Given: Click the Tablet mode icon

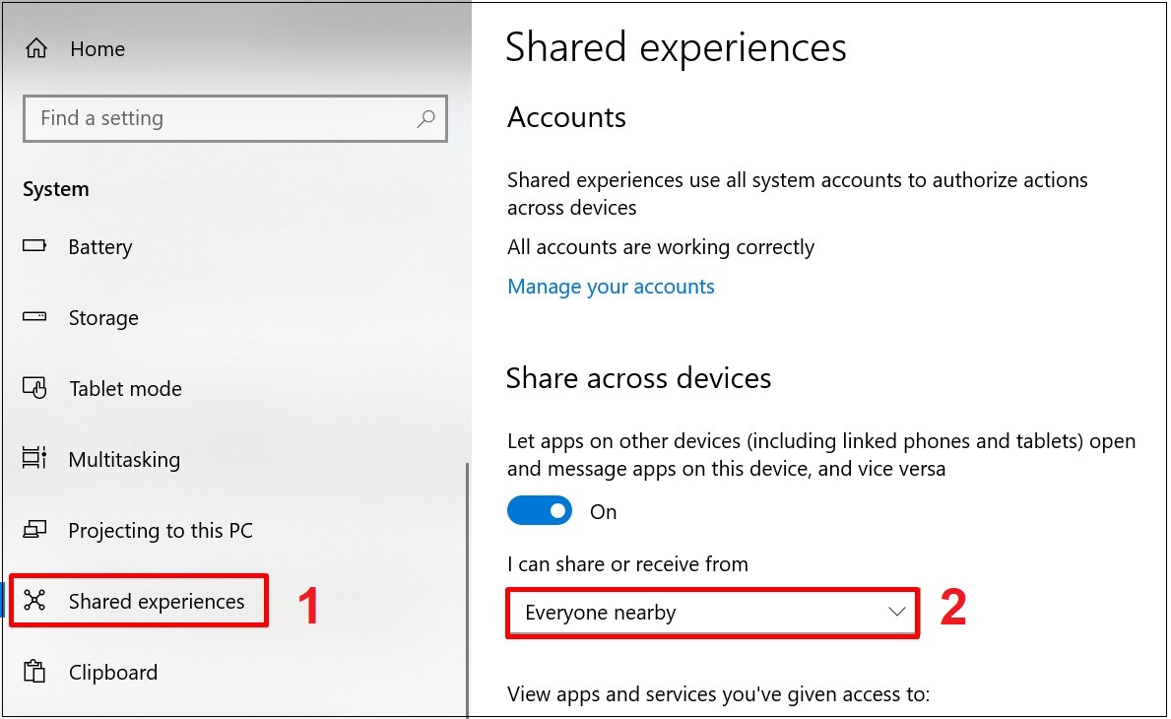Looking at the screenshot, I should (34, 388).
